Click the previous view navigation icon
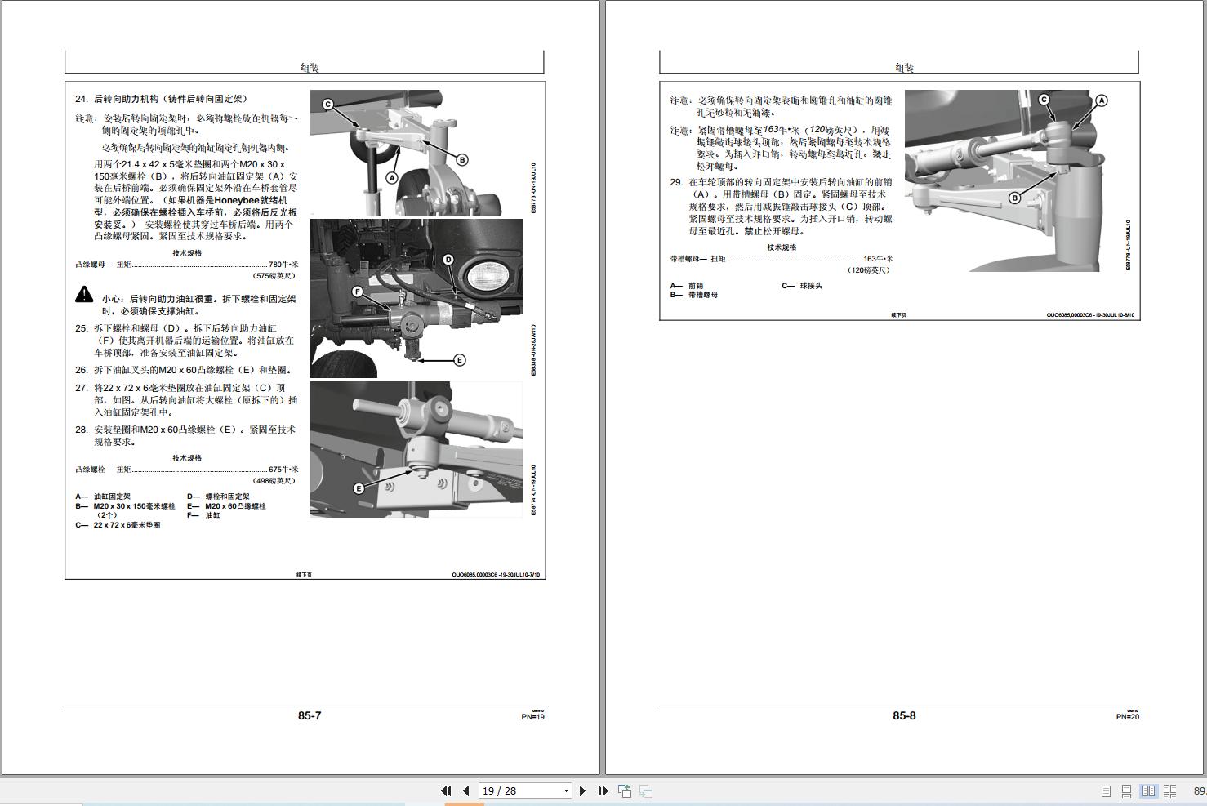The width and height of the screenshot is (1207, 806). click(625, 790)
